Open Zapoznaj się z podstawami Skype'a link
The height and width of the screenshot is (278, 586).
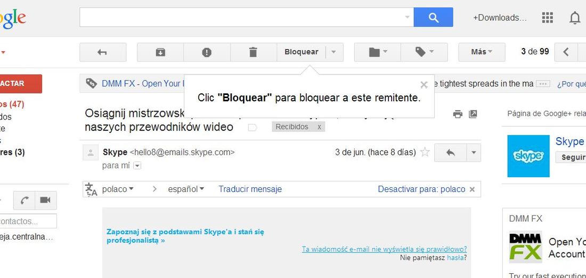point(185,236)
